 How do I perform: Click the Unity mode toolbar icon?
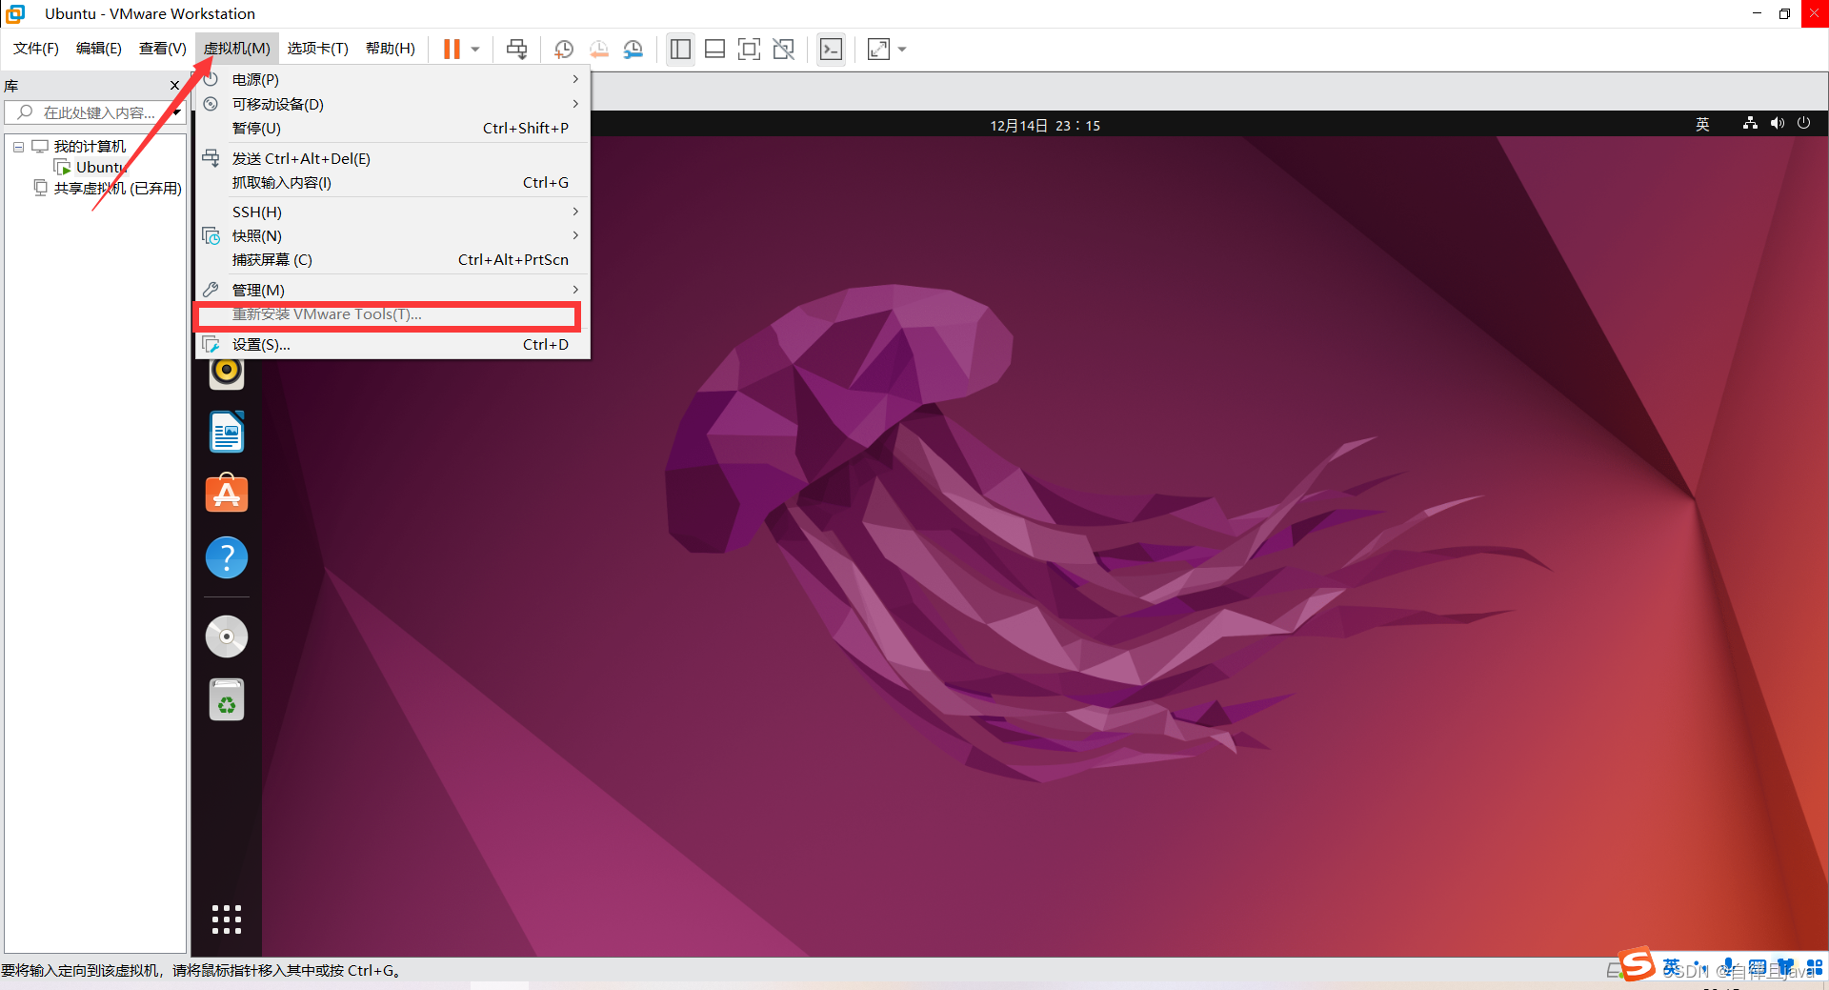pos(784,49)
